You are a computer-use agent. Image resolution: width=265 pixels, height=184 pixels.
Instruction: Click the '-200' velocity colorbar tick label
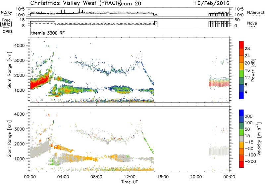coord(250,161)
